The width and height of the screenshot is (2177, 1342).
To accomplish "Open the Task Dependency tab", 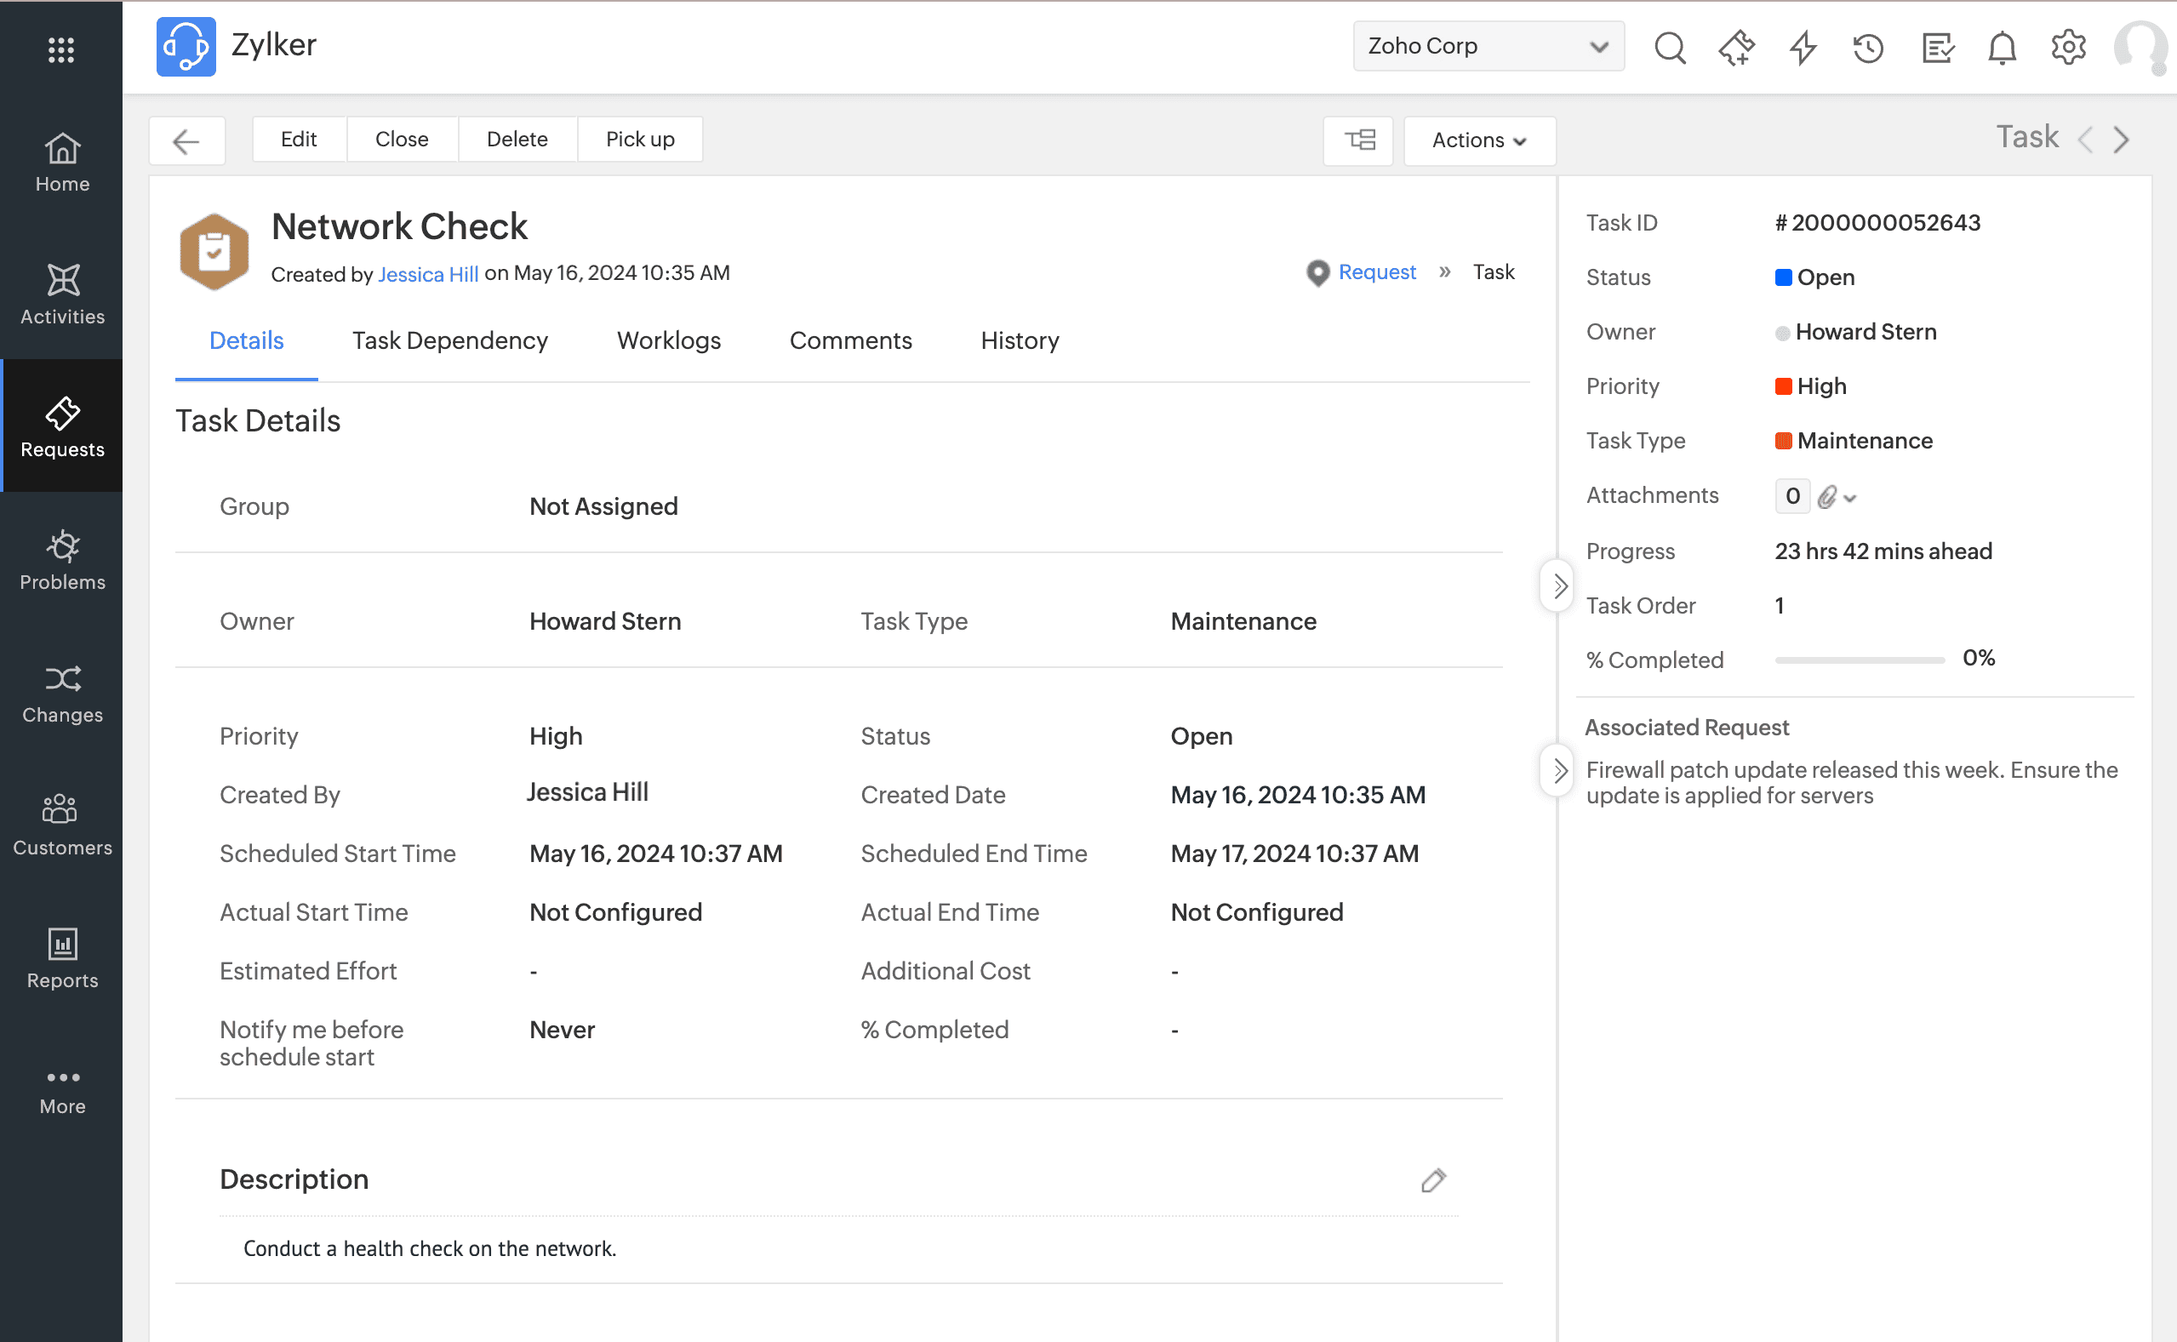I will 450,341.
